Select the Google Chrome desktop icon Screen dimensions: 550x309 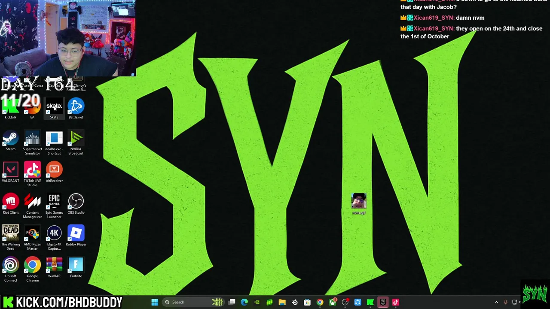[x=32, y=270]
